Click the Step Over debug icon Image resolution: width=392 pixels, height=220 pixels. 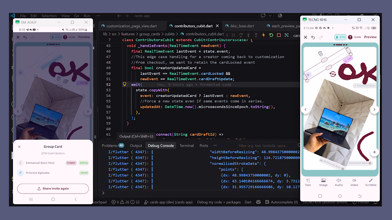(x=241, y=35)
